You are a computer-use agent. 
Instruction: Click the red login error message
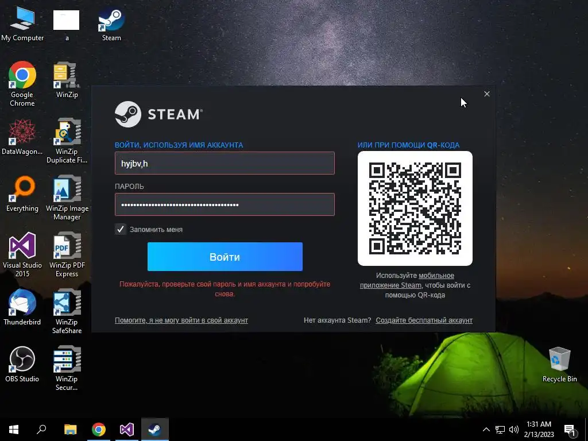(x=225, y=289)
